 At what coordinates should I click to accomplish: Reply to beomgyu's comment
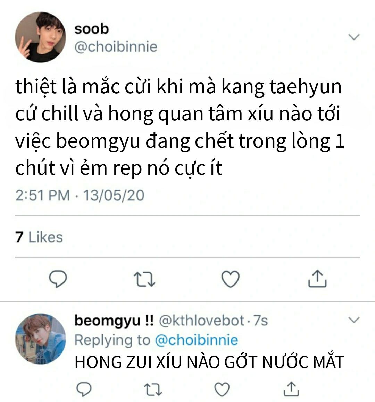[x=84, y=390]
